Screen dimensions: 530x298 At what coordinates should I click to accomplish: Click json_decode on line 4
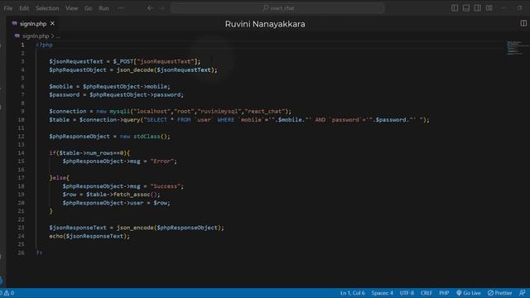(134, 70)
